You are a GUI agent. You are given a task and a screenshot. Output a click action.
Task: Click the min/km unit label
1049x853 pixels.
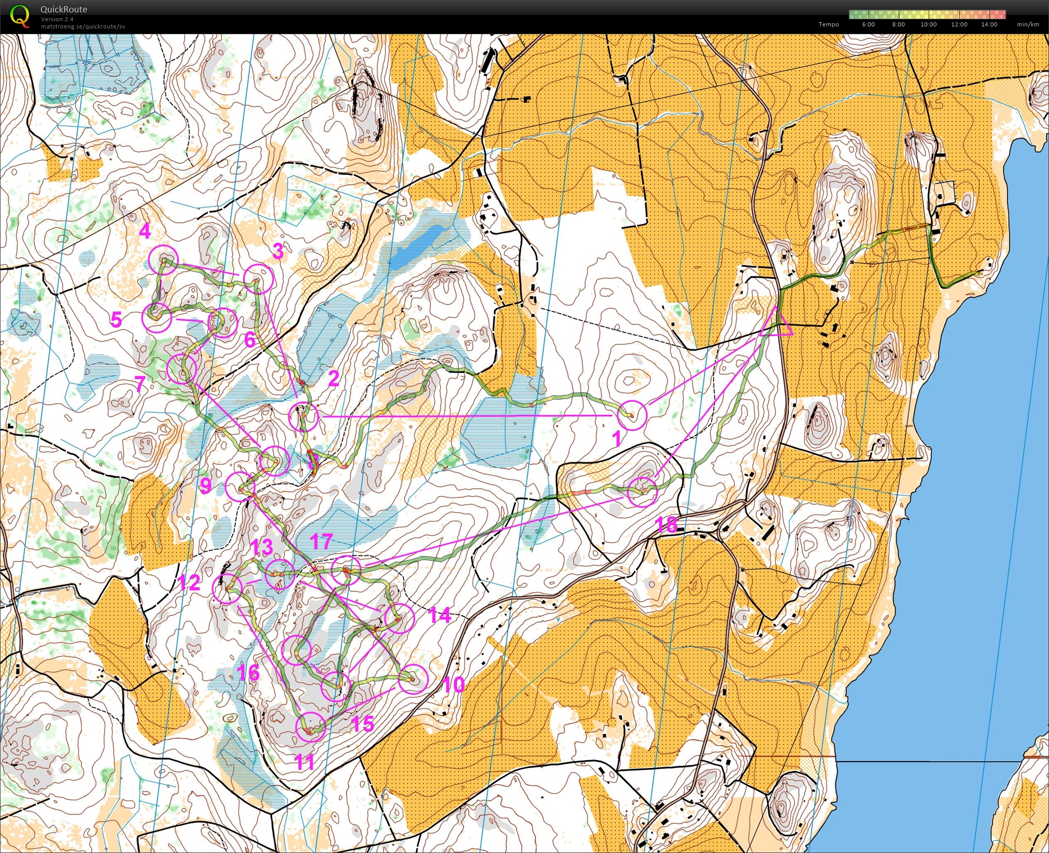click(x=1028, y=24)
